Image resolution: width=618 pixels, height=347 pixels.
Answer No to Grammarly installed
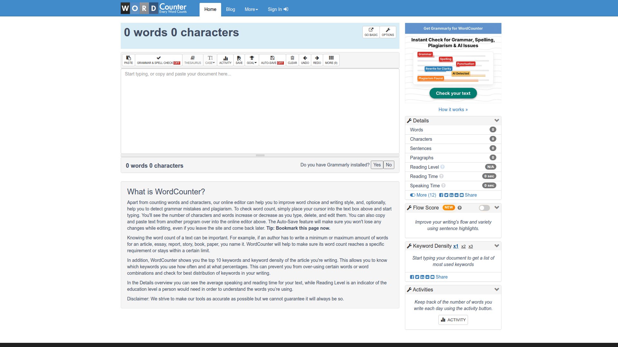click(389, 165)
